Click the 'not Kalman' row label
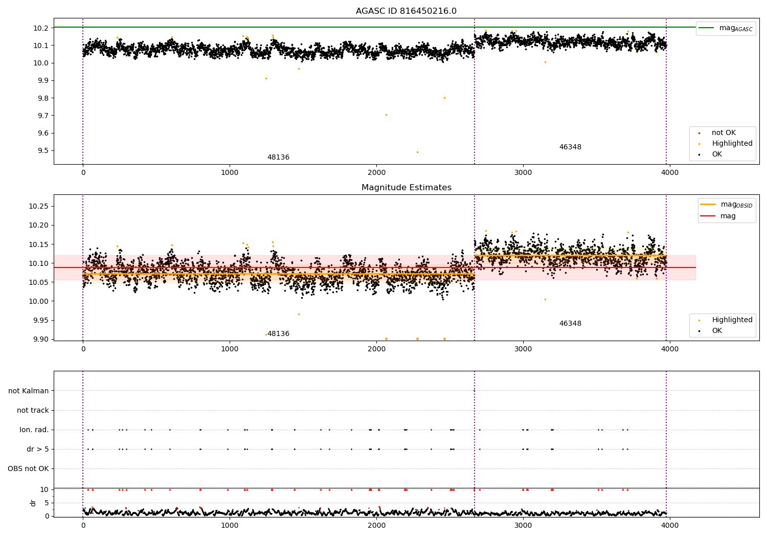The image size is (767, 537). (29, 391)
